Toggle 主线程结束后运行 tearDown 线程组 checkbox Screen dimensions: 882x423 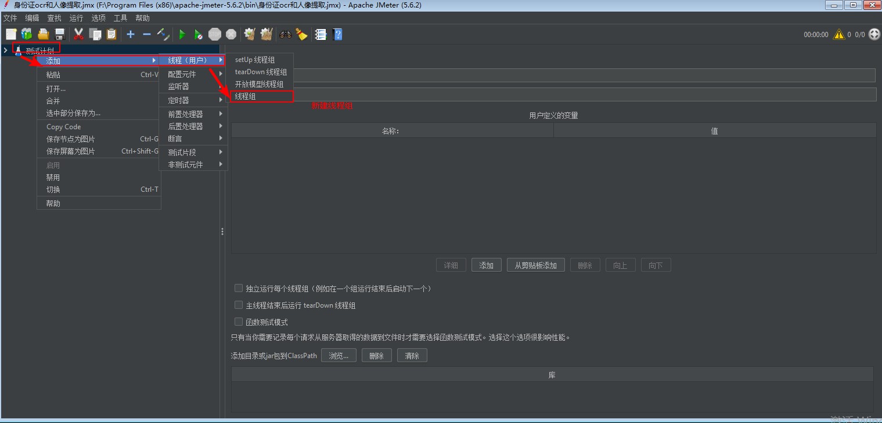[239, 305]
